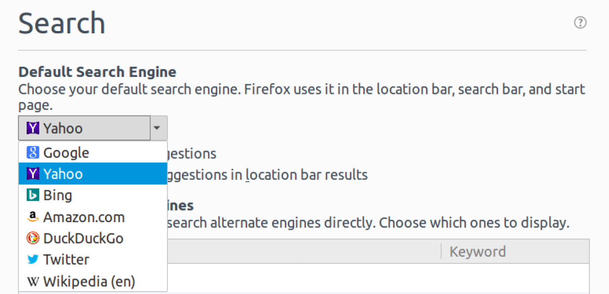Select Wikipedia (en) from the list

[x=89, y=281]
